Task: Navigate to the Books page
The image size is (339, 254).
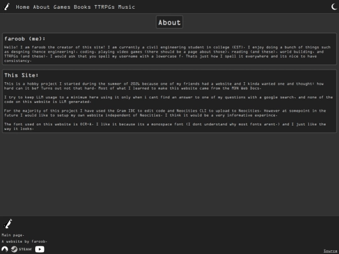Action: (x=82, y=7)
